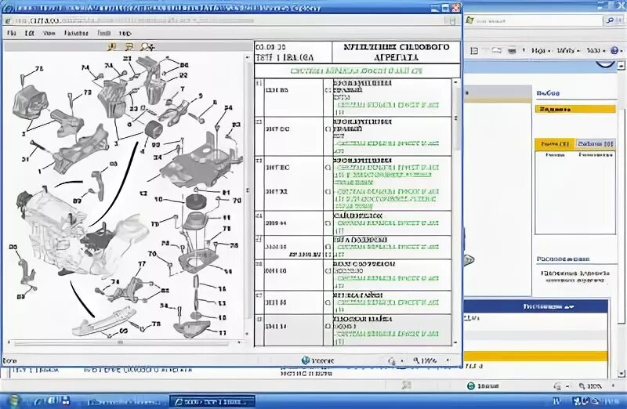This screenshot has width=627, height=409.
Task: Open the View menu
Action: coord(49,33)
